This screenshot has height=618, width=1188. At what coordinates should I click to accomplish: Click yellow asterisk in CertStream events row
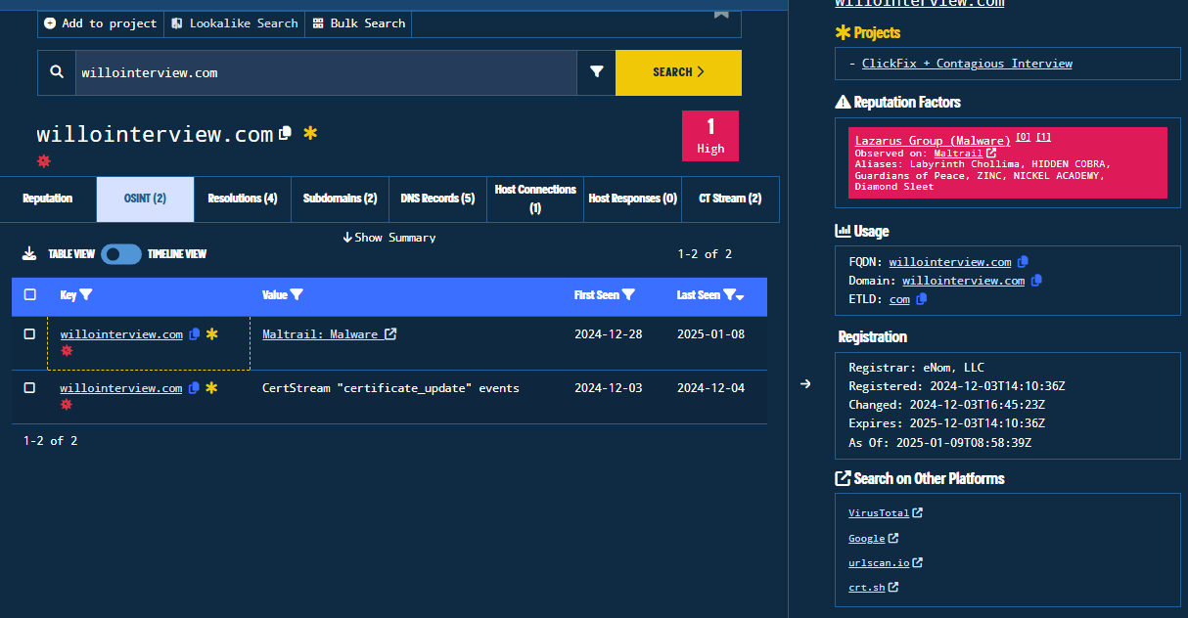click(x=211, y=388)
